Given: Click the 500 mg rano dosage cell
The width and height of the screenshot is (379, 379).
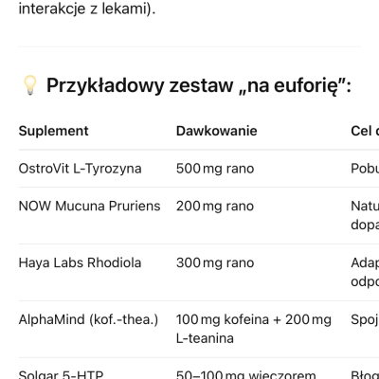Looking at the screenshot, I should (x=215, y=169).
